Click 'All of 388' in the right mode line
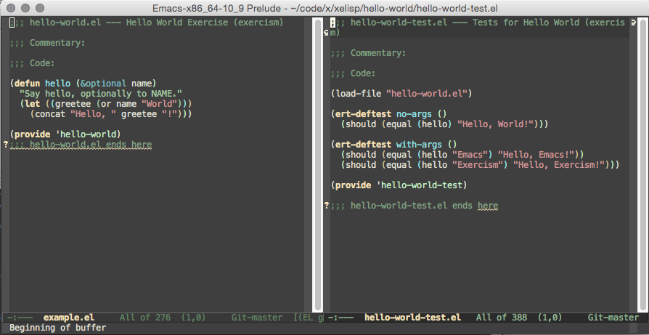Image resolution: width=649 pixels, height=335 pixels. [502, 318]
